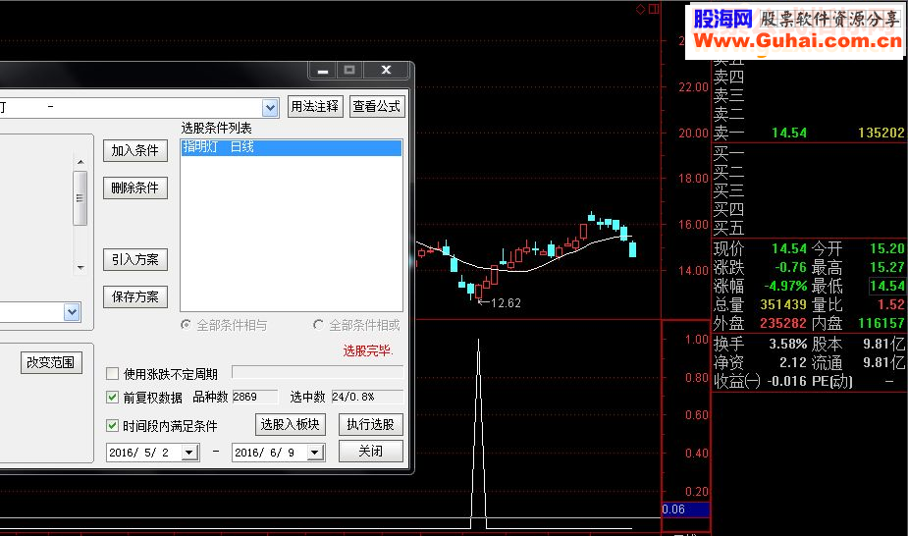Click the red 选股完毕 status text

click(368, 350)
